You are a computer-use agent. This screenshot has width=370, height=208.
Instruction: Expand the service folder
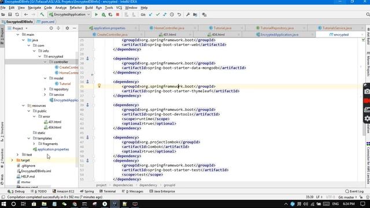[x=45, y=95]
